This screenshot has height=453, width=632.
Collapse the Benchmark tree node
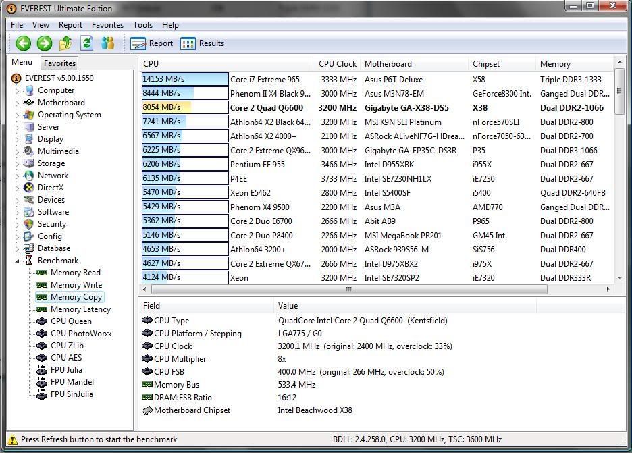click(x=18, y=261)
